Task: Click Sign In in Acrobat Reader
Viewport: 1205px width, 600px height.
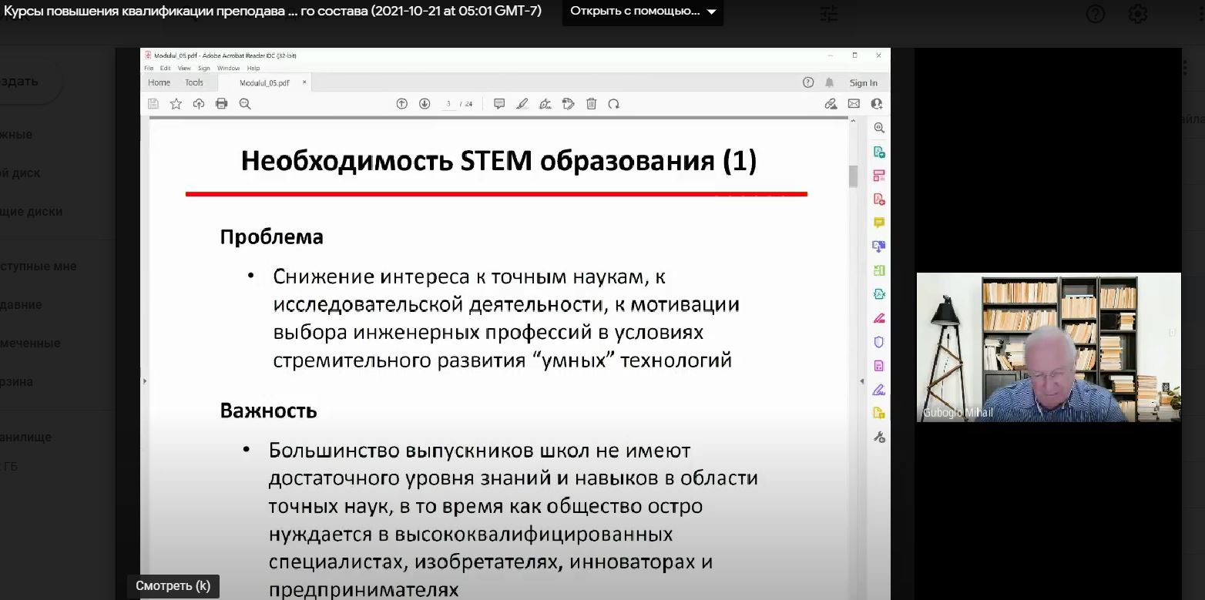Action: 863,83
